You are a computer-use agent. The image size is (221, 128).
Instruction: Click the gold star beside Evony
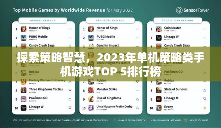point(205,108)
